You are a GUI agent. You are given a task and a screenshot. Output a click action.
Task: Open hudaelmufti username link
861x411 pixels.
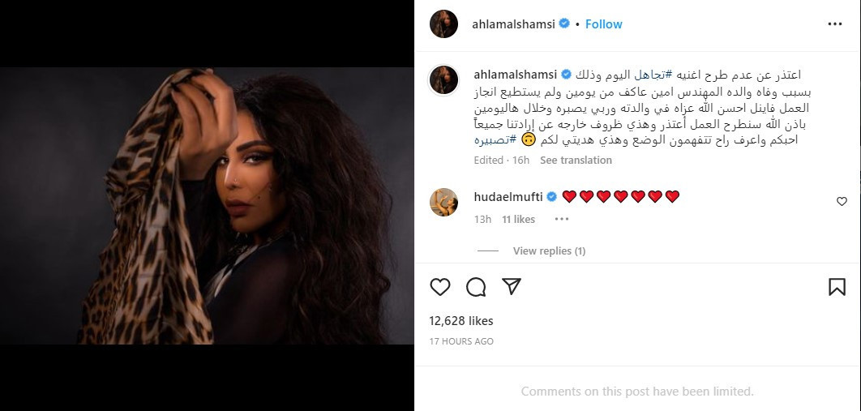click(x=508, y=196)
